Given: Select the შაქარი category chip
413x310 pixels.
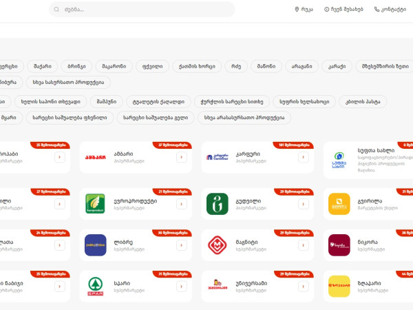Looking at the screenshot, I should (43, 66).
